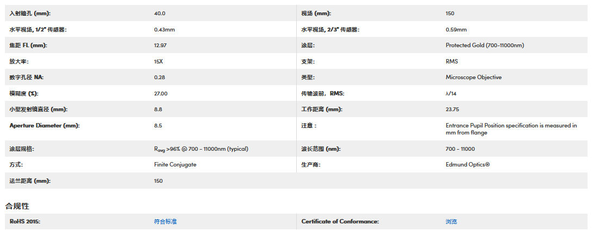Click the 12.97 focal length value
This screenshot has width=593, height=244.
[x=160, y=46]
